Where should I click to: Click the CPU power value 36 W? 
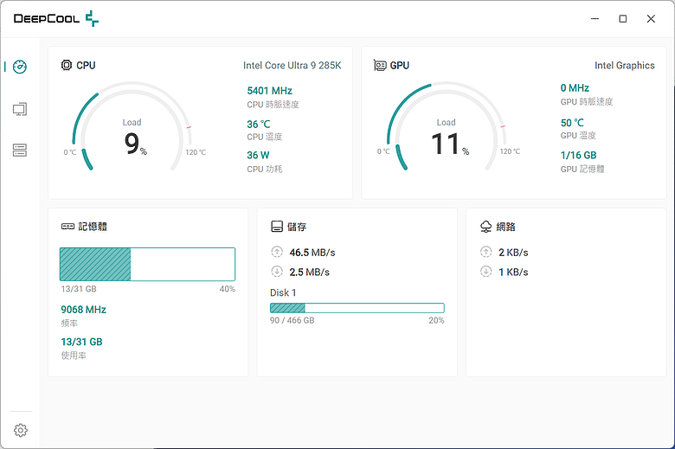click(258, 155)
